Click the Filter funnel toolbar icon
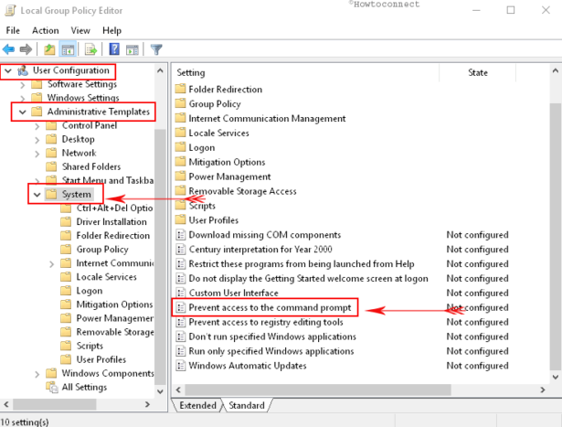562x427 pixels. click(x=156, y=49)
